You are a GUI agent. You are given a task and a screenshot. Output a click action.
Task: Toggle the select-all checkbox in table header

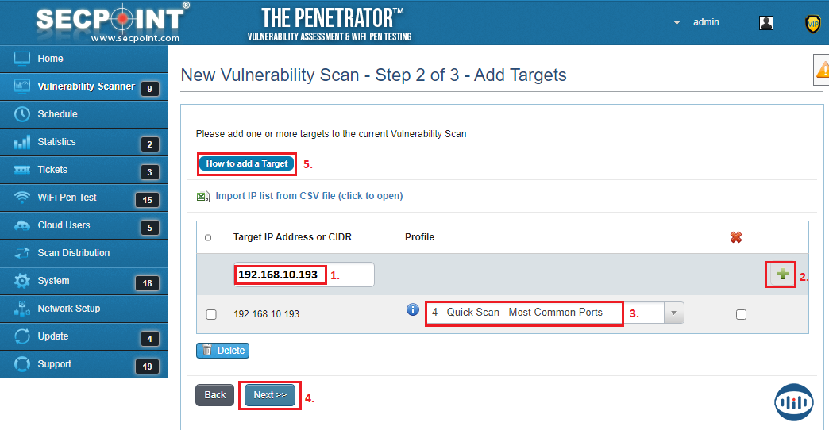click(x=208, y=237)
